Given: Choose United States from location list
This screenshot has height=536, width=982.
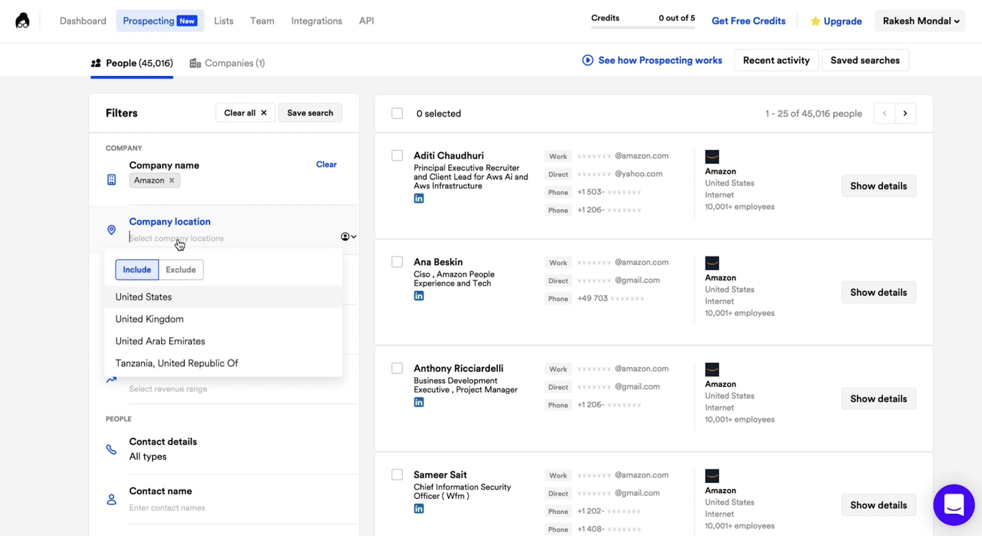Looking at the screenshot, I should pyautogui.click(x=223, y=297).
